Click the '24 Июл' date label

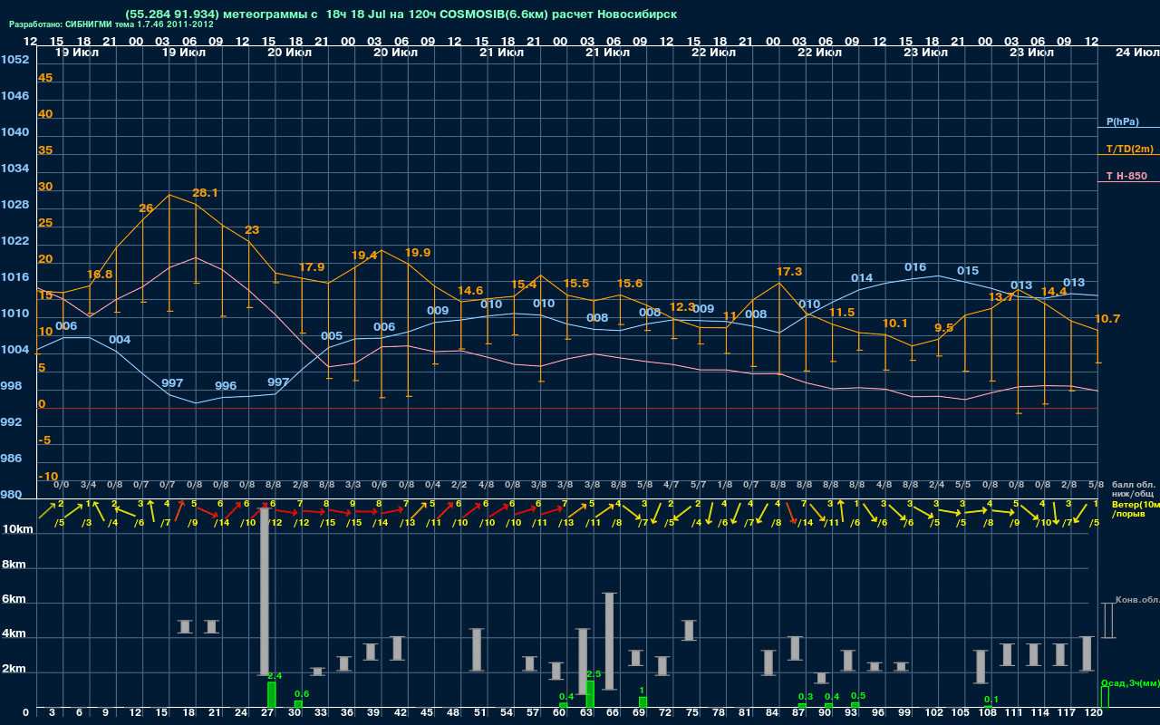pos(1136,53)
